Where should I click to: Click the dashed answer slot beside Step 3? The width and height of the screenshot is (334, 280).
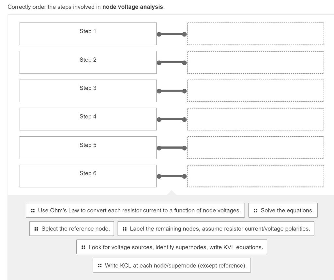pyautogui.click(x=255, y=91)
